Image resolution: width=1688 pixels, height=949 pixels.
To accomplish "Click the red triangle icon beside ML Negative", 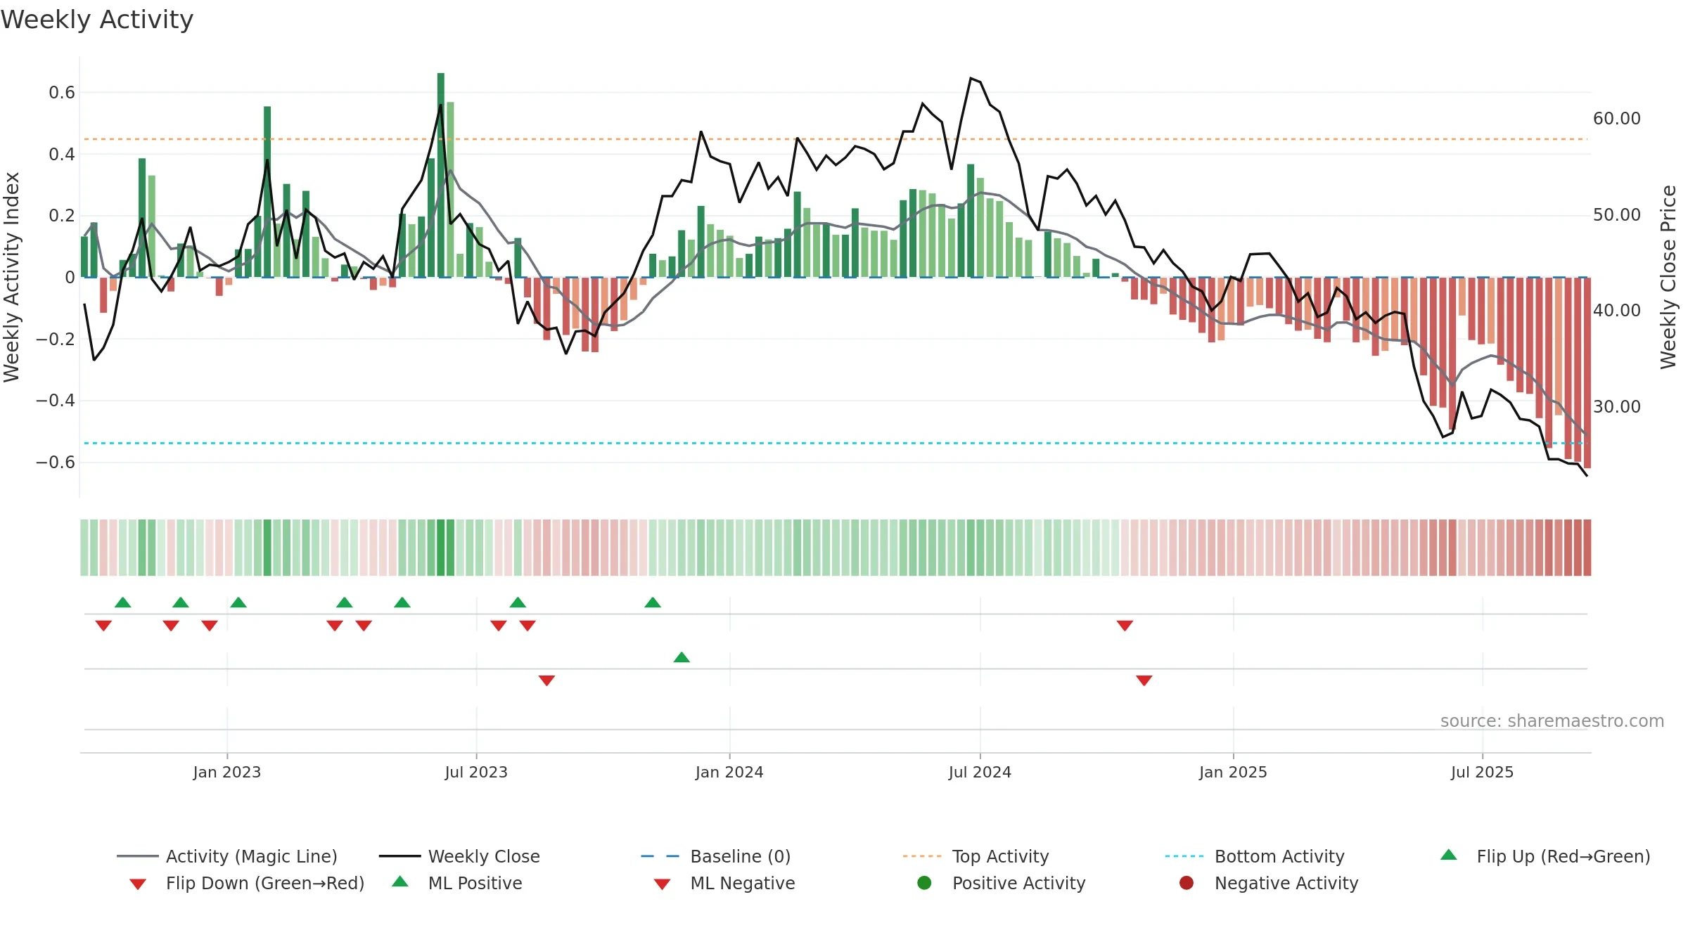I will 663,884.
